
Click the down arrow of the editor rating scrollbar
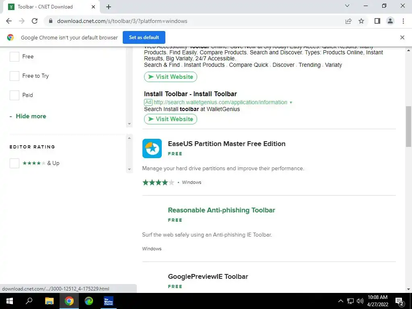point(129,169)
